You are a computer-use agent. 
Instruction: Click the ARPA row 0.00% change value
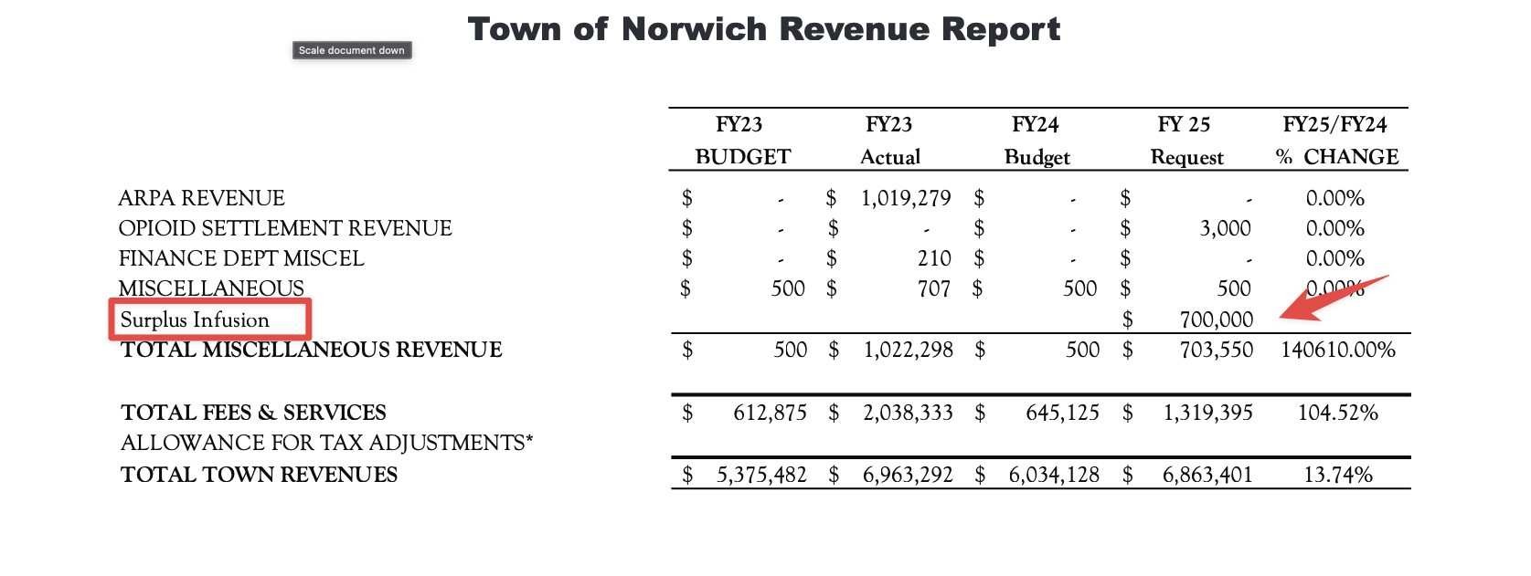tap(1334, 198)
